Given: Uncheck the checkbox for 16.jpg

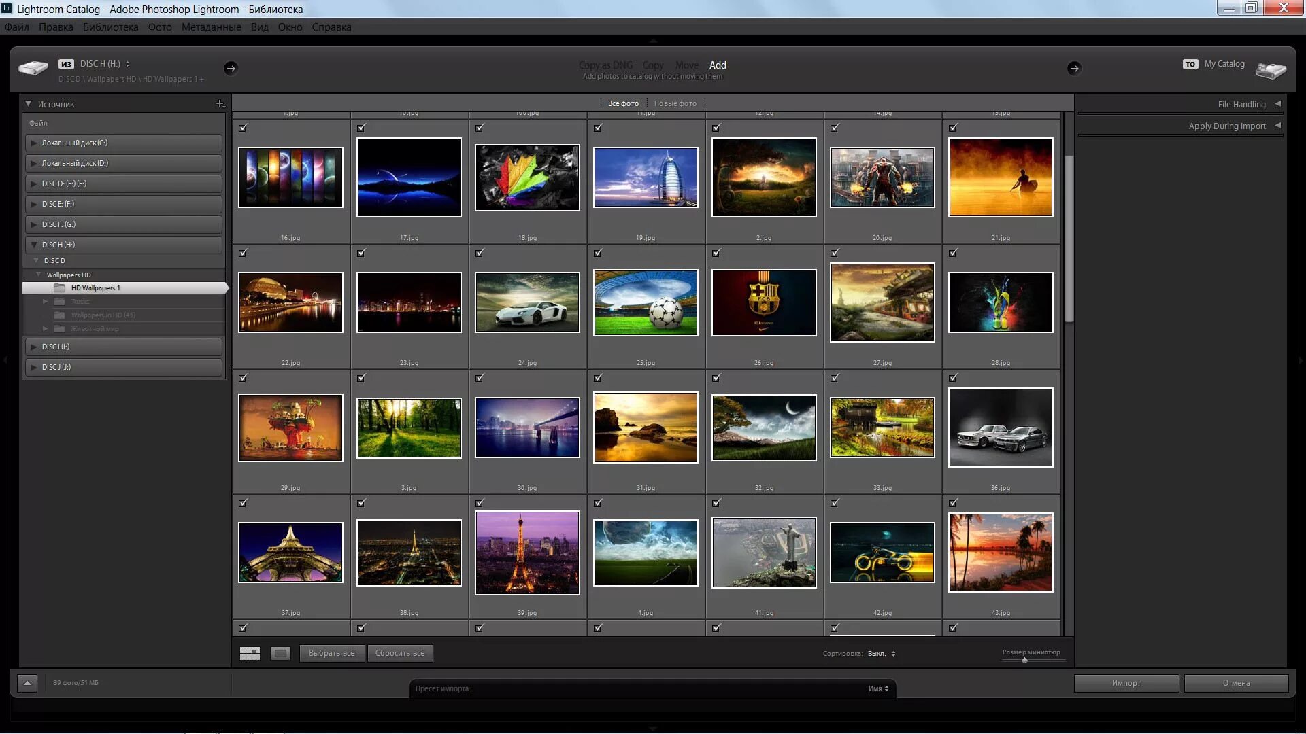Looking at the screenshot, I should pos(244,128).
